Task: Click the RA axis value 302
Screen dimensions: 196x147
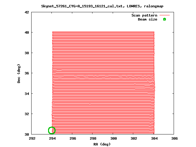Action: [x=134, y=138]
